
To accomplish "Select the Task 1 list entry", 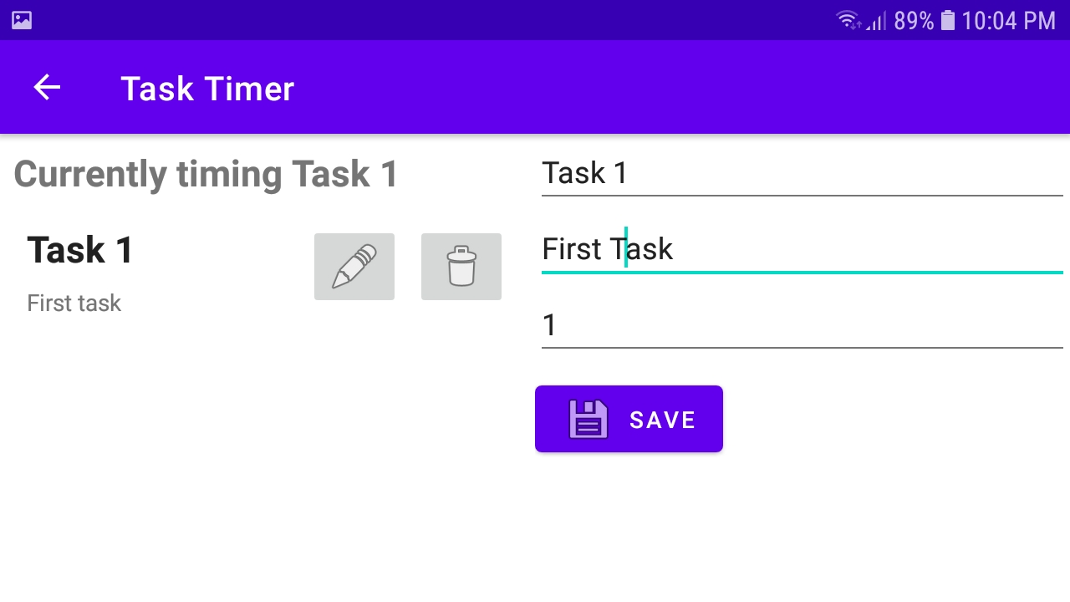I will (167, 272).
